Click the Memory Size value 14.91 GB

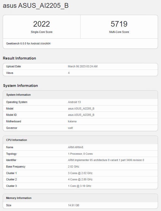73,205
